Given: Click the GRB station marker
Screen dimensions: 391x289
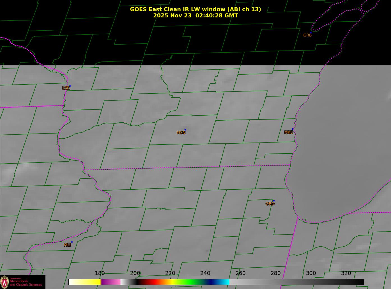Looking at the screenshot, I should (x=311, y=33).
